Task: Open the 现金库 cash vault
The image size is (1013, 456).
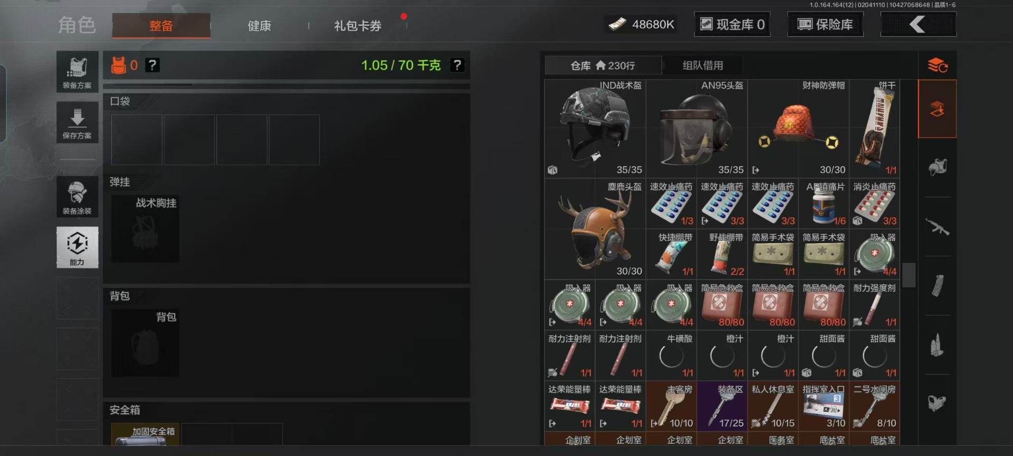Action: (732, 24)
